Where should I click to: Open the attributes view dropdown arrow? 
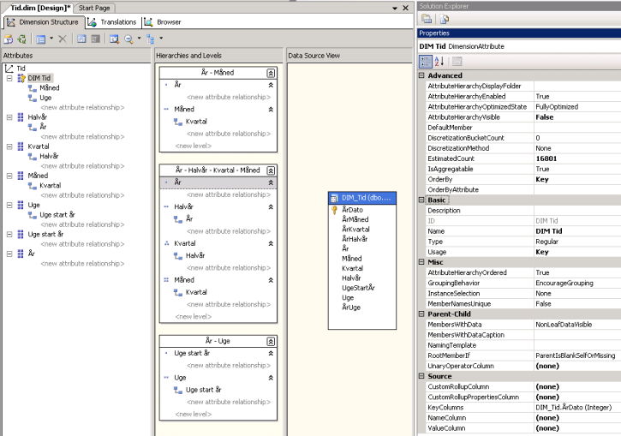pyautogui.click(x=51, y=39)
